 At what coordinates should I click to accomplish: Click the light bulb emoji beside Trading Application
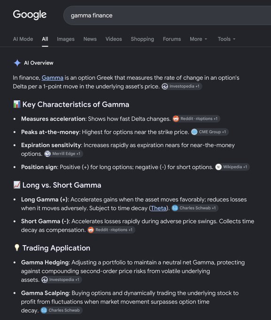click(17, 248)
